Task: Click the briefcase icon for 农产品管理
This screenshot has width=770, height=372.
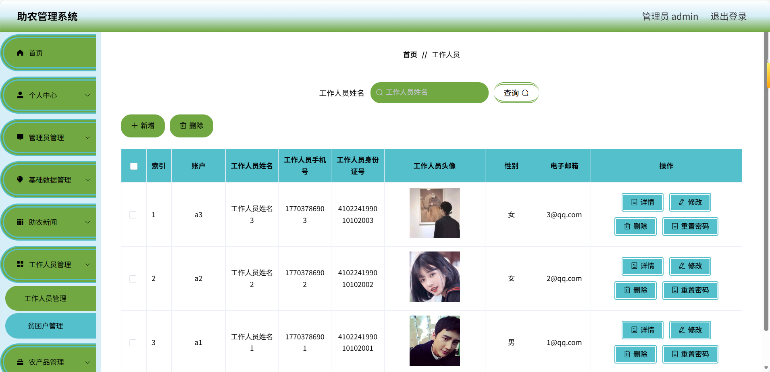Action: (x=20, y=362)
